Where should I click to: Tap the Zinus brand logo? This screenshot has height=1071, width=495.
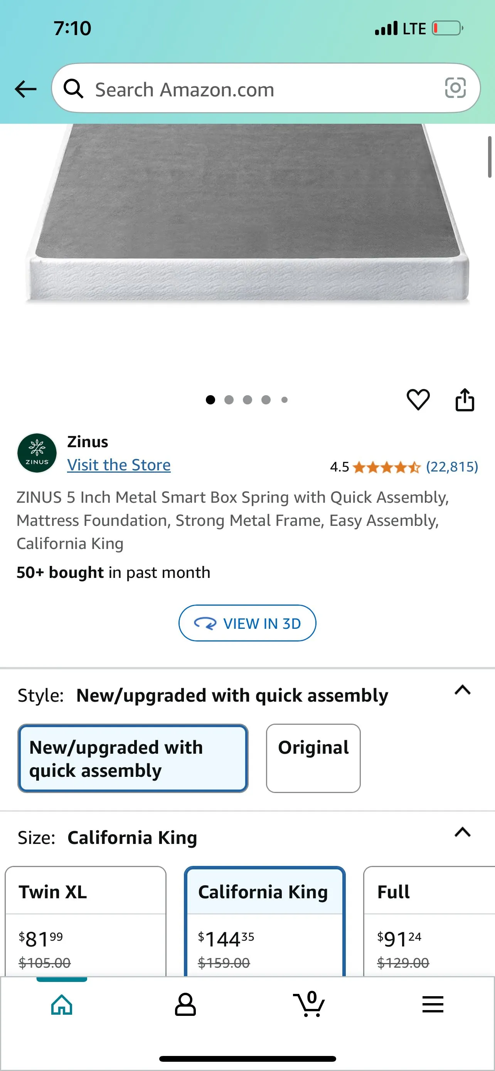(37, 453)
